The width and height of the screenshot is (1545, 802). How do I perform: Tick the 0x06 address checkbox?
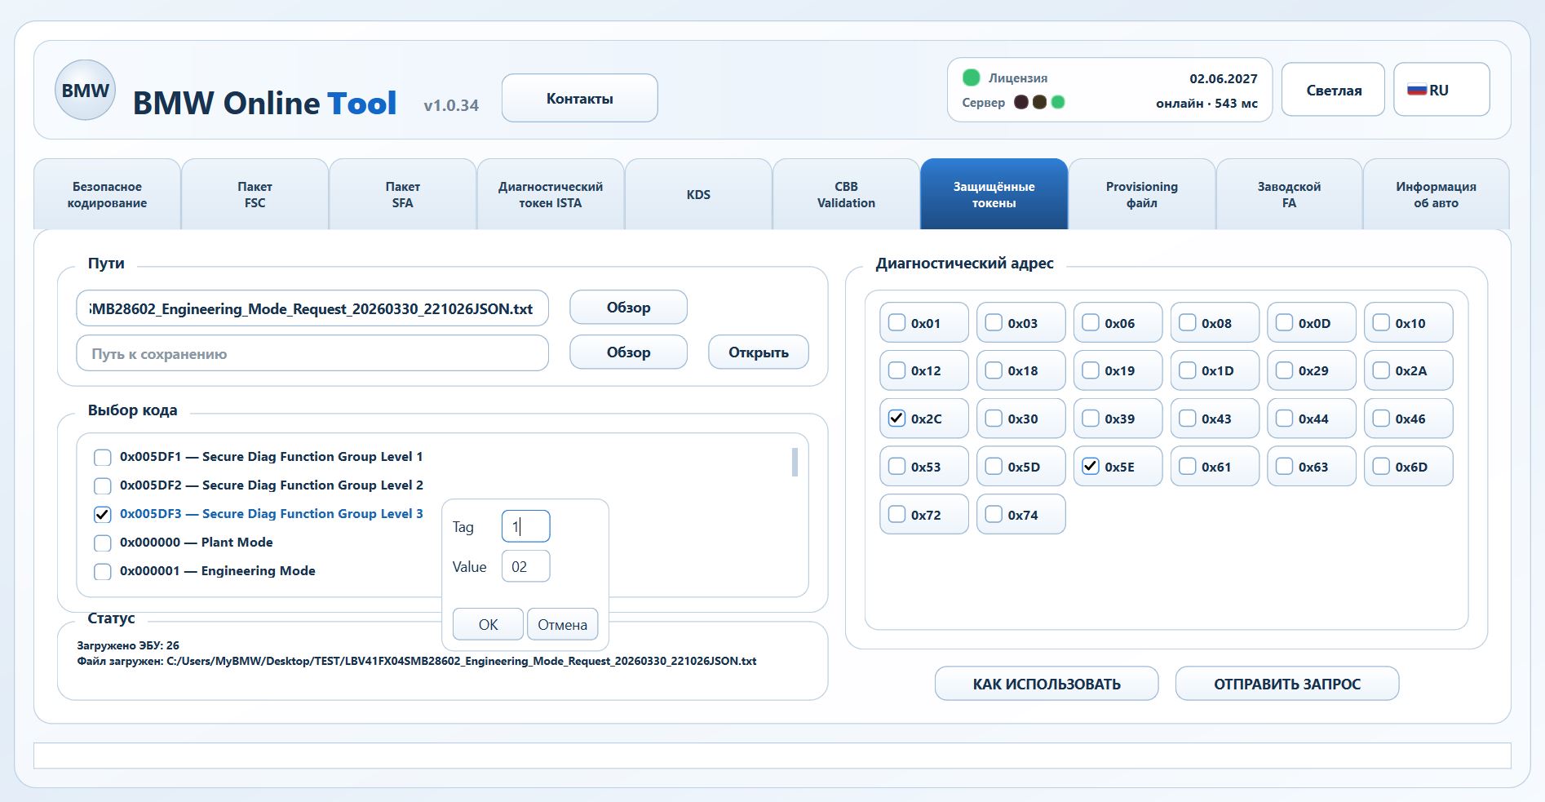coord(1091,322)
